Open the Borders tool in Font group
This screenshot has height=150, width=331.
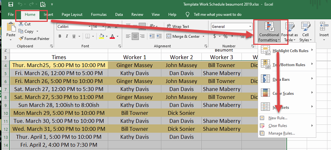pyautogui.click(x=88, y=36)
